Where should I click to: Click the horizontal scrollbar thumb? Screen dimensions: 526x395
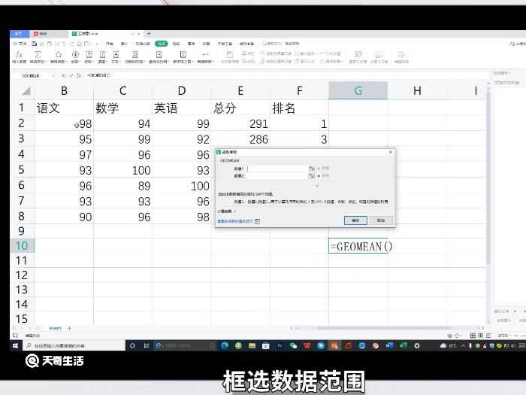click(384, 328)
